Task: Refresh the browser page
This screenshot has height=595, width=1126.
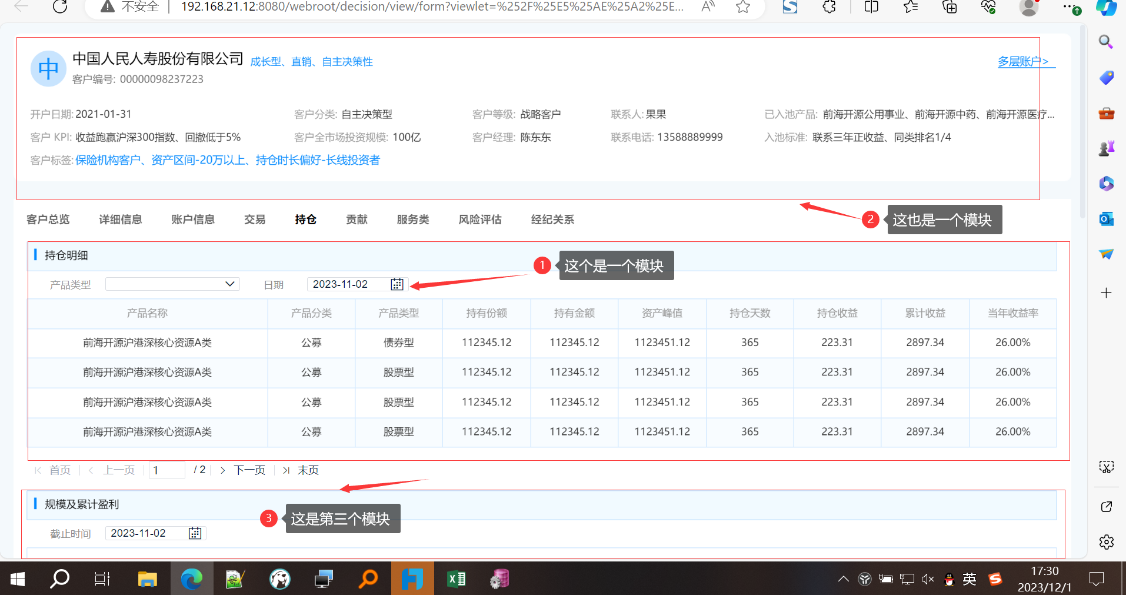Action: click(x=60, y=6)
